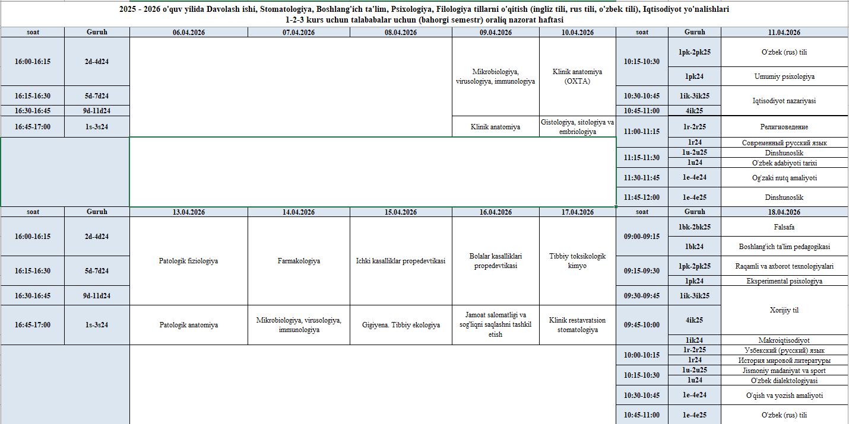
Task: Select the Patologik fiziologiya cell
Action: click(188, 261)
